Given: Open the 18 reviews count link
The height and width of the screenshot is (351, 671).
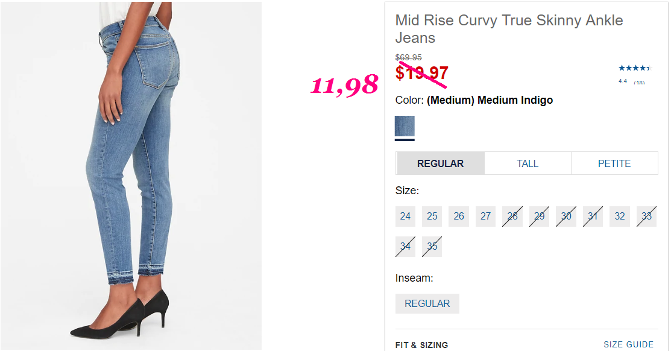Looking at the screenshot, I should point(639,83).
